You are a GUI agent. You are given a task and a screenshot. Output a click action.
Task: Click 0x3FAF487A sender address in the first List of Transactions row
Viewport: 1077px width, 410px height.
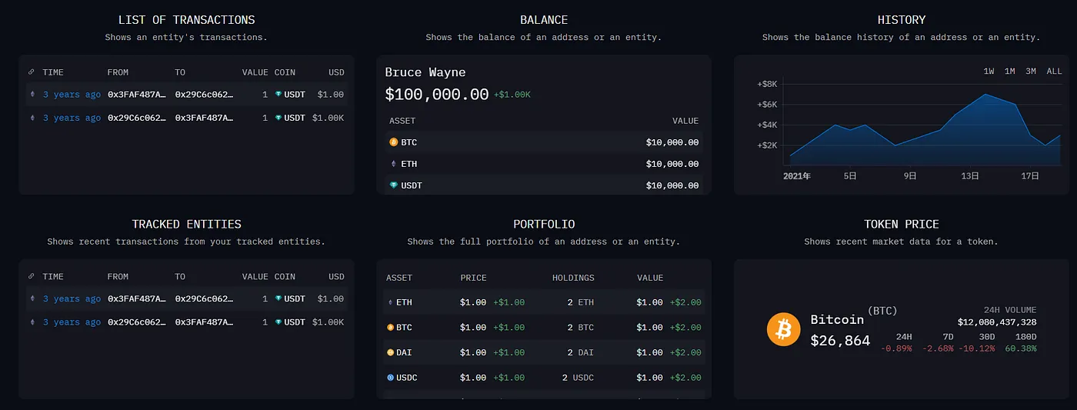(x=136, y=95)
